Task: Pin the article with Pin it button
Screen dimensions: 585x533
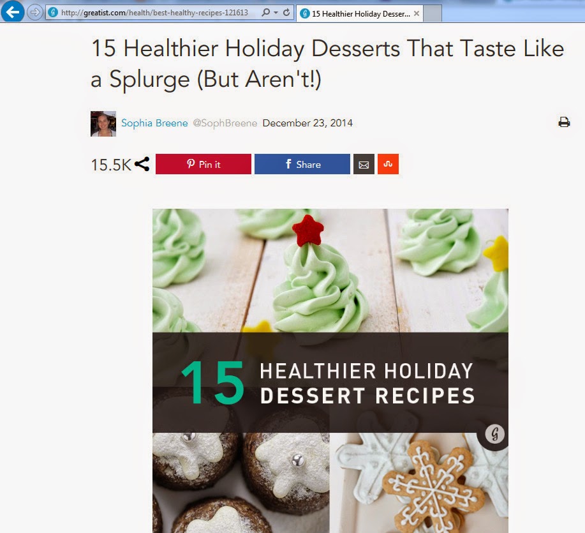Action: (204, 164)
